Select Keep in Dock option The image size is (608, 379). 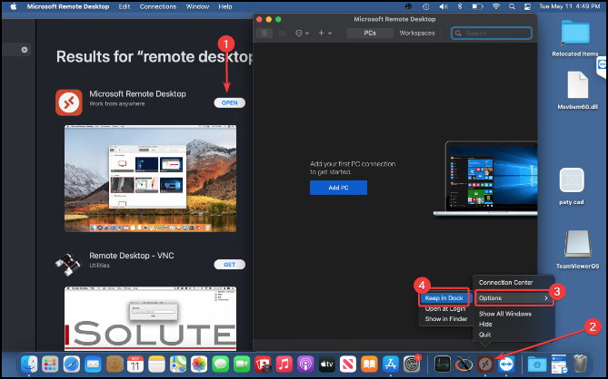[x=444, y=297]
